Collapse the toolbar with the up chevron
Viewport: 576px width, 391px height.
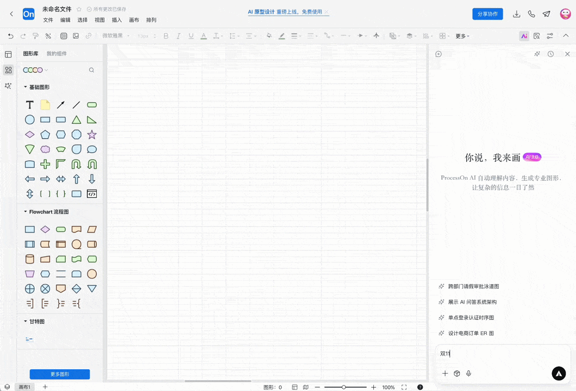tap(566, 36)
